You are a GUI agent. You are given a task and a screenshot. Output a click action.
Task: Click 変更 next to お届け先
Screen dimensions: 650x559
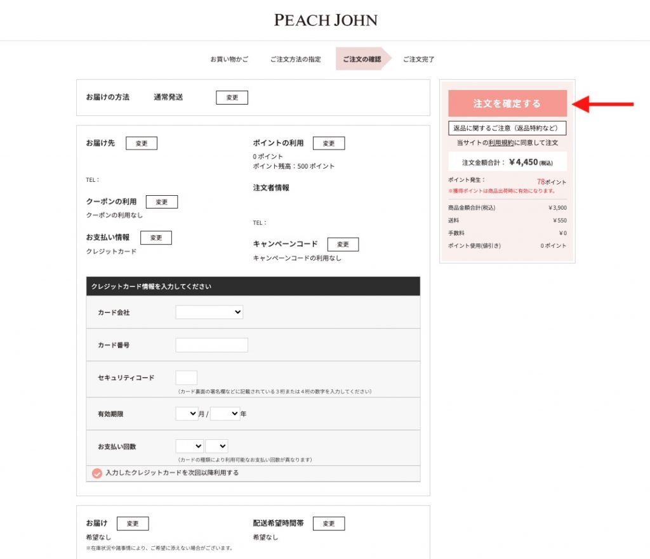click(141, 143)
